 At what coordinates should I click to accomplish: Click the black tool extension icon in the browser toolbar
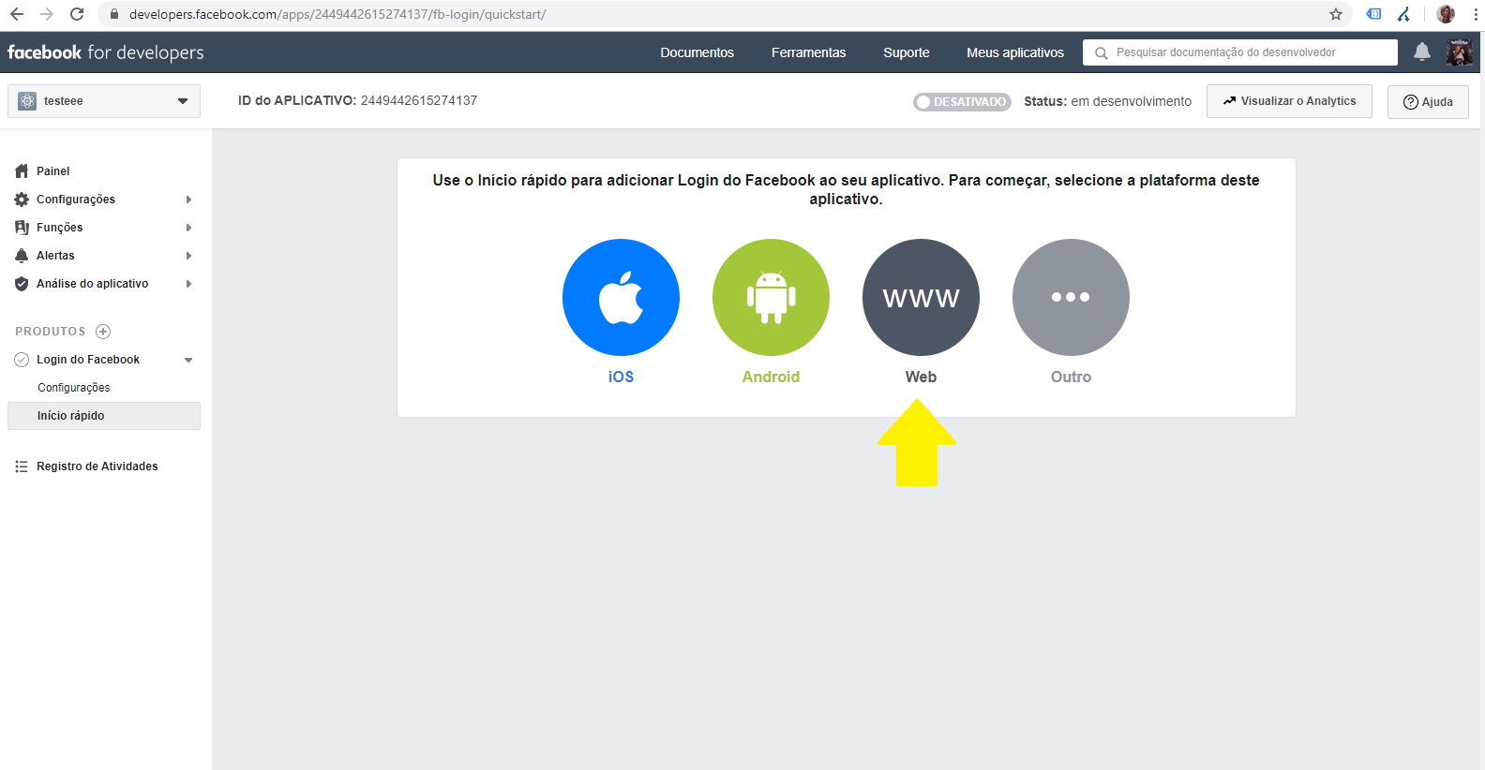pos(1403,14)
